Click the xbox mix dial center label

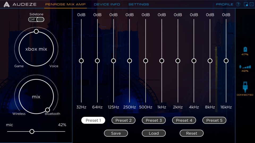(36, 49)
